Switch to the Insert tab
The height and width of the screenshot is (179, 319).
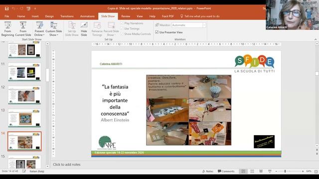coord(35,16)
